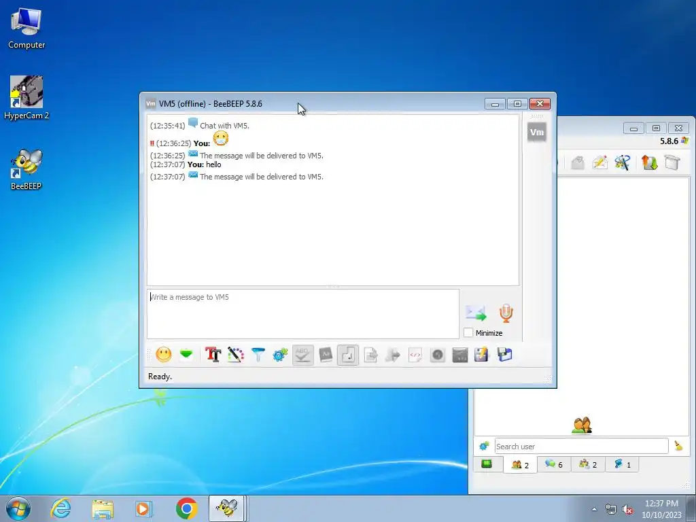696x522 pixels.
Task: Click the tools icon in the back window toolbar
Action: point(623,162)
